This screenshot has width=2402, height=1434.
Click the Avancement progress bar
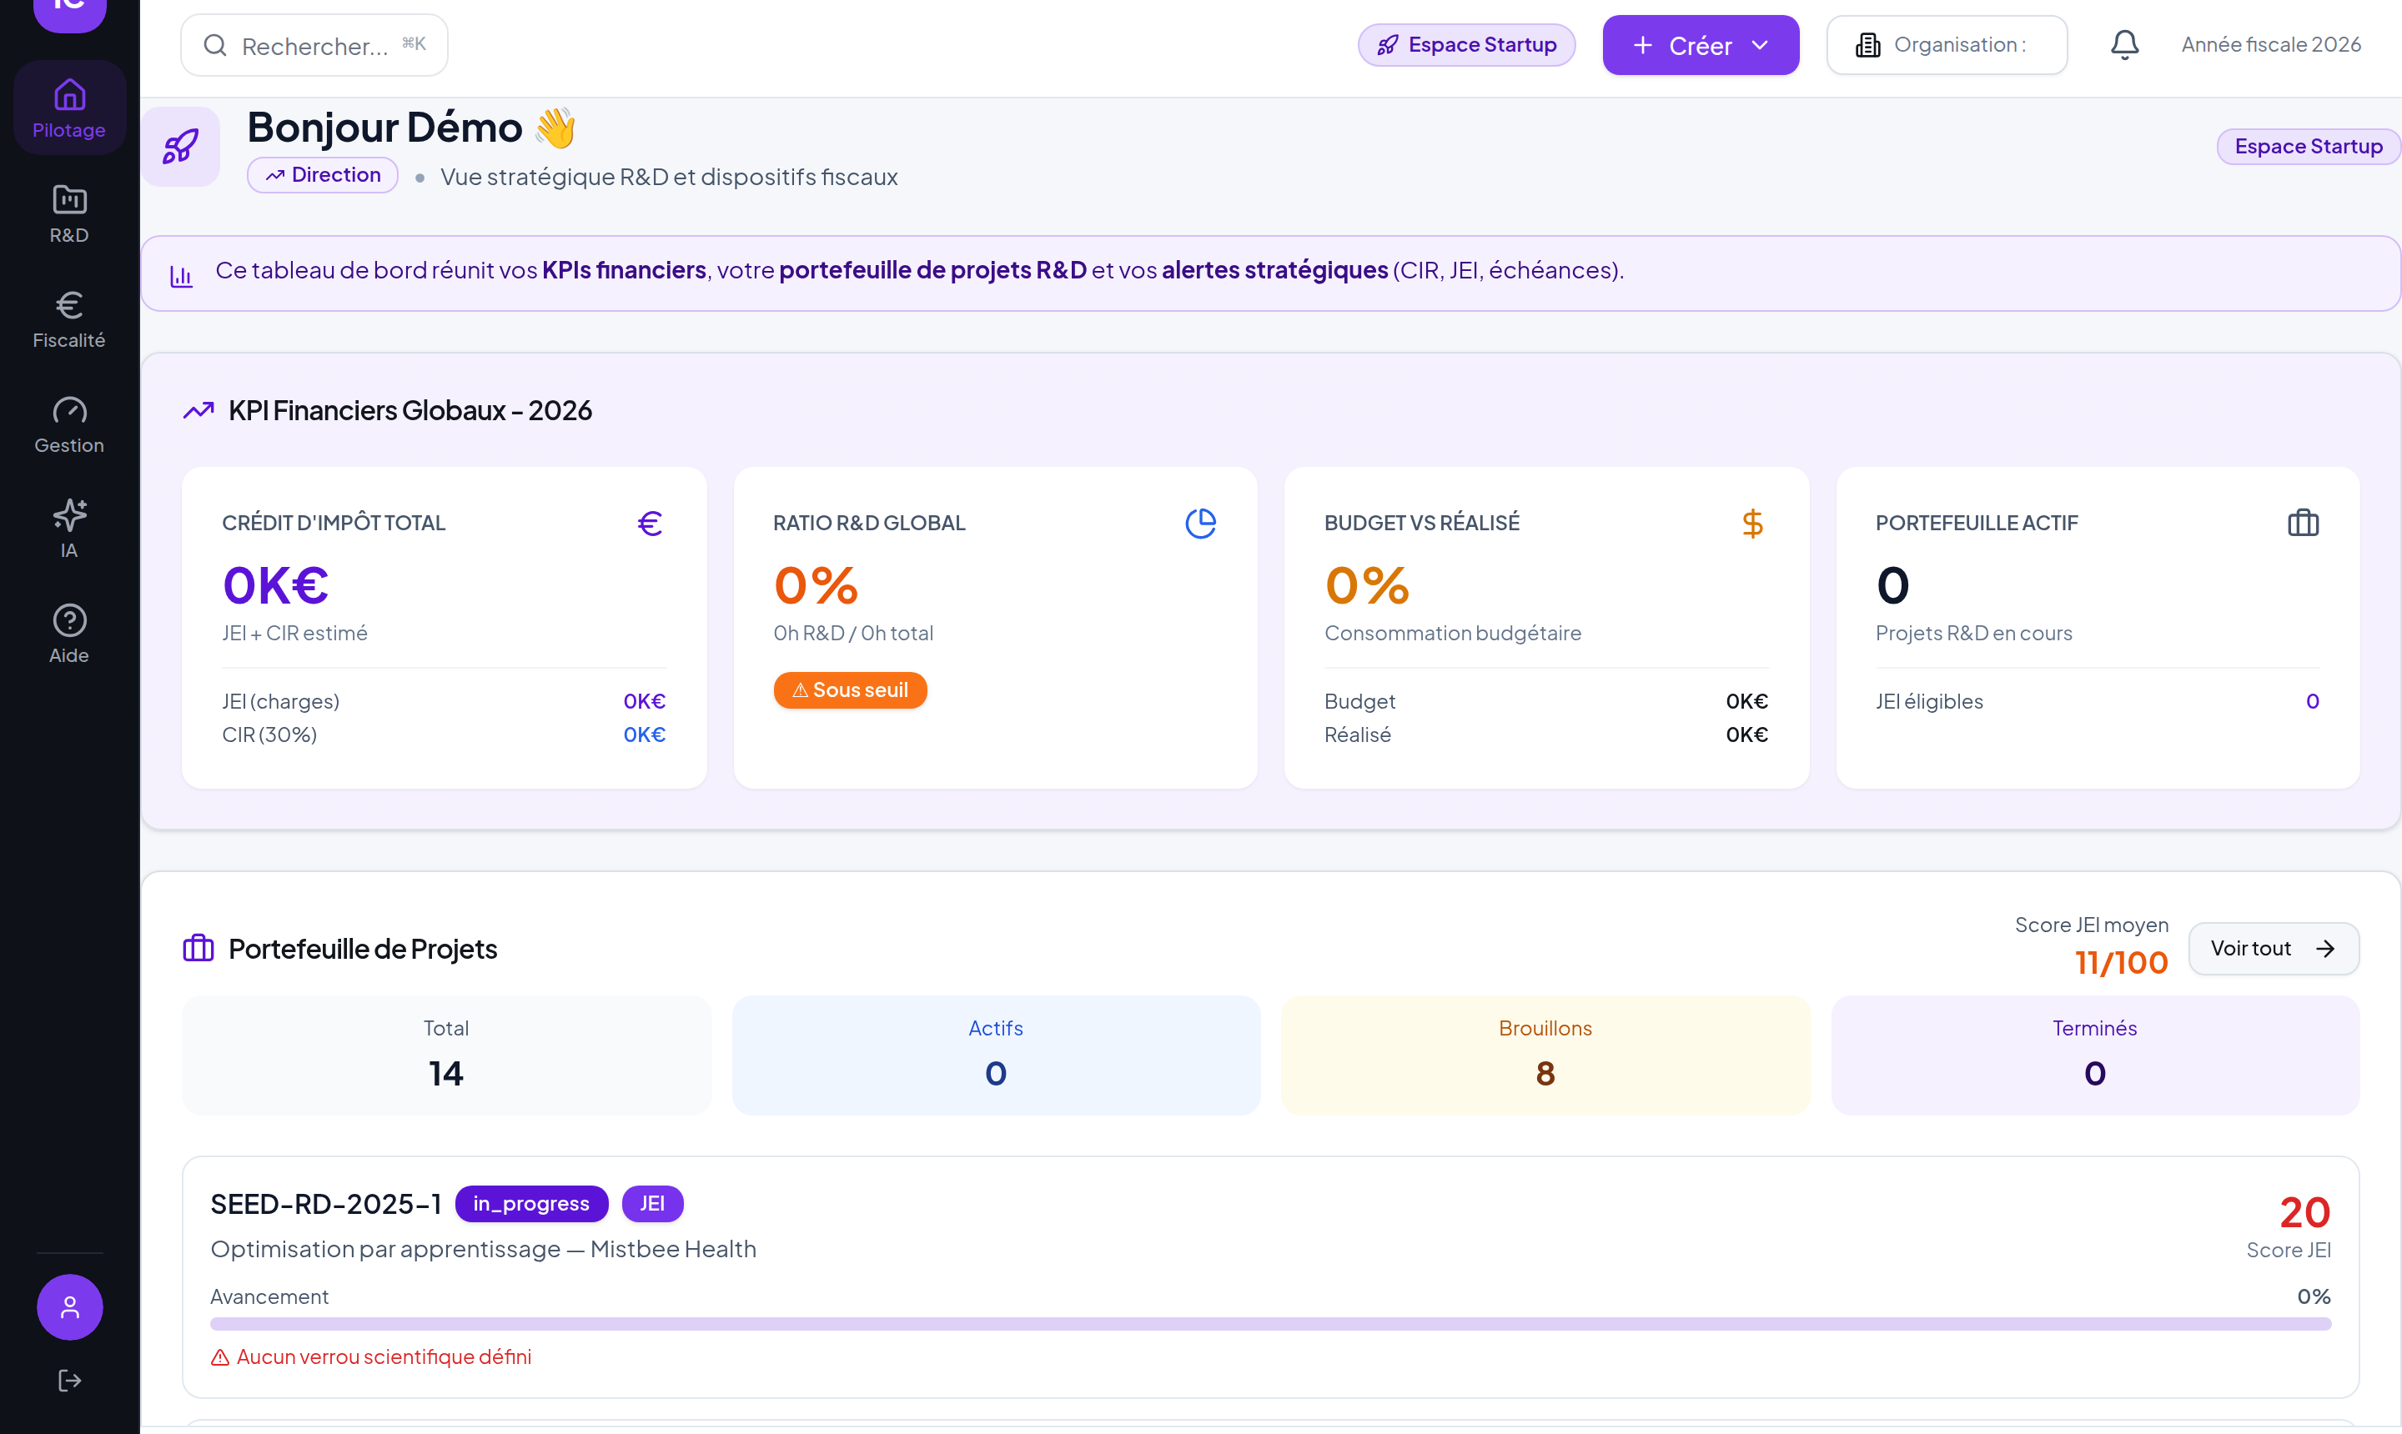[x=1270, y=1324]
